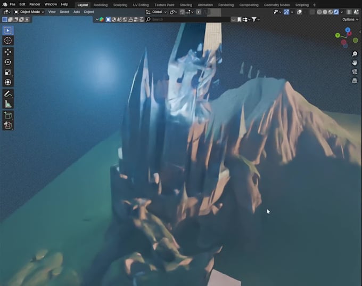This screenshot has width=362, height=286.
Task: Choose the Move tool
Action: tap(8, 52)
